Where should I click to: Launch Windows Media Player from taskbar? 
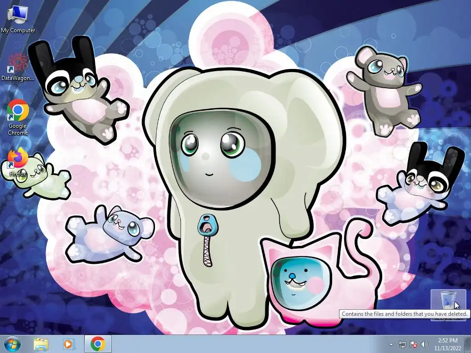[x=68, y=344]
